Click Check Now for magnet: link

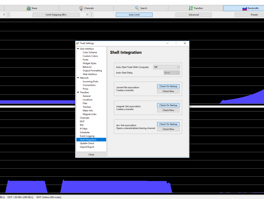click(x=168, y=110)
